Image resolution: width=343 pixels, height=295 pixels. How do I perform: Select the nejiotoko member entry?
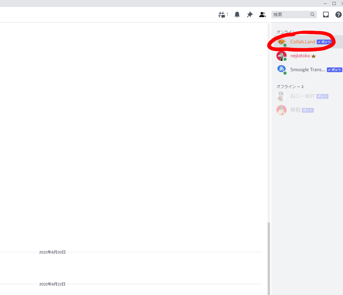tap(300, 55)
